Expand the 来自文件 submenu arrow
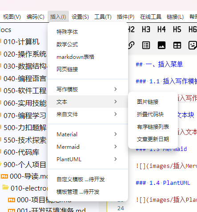197x212 pixels. [116, 114]
